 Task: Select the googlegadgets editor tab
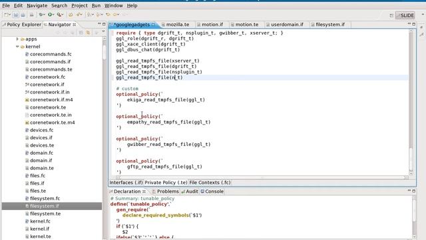pyautogui.click(x=132, y=25)
